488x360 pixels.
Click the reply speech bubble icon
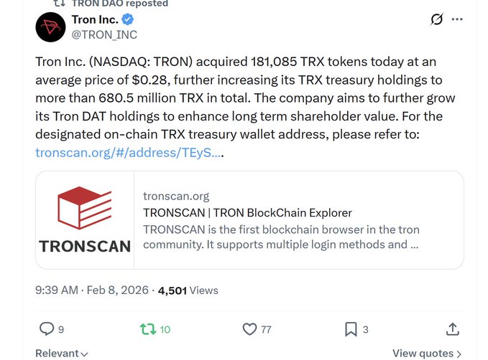point(47,329)
